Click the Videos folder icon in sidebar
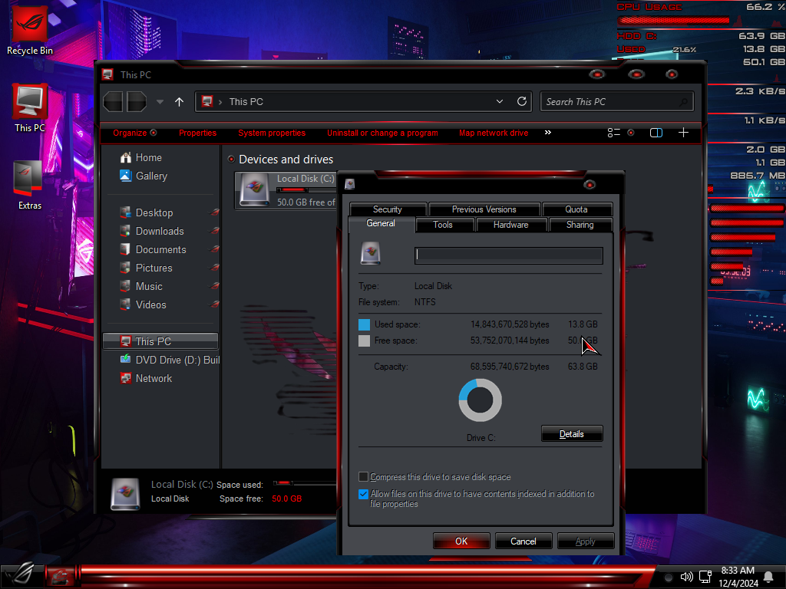Screen dimensions: 786x589 125,304
